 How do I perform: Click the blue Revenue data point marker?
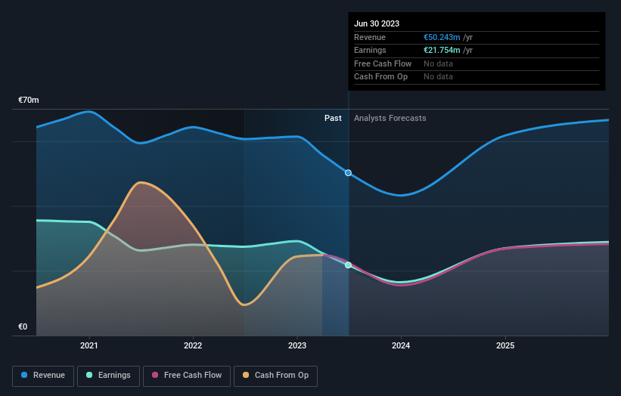[348, 173]
